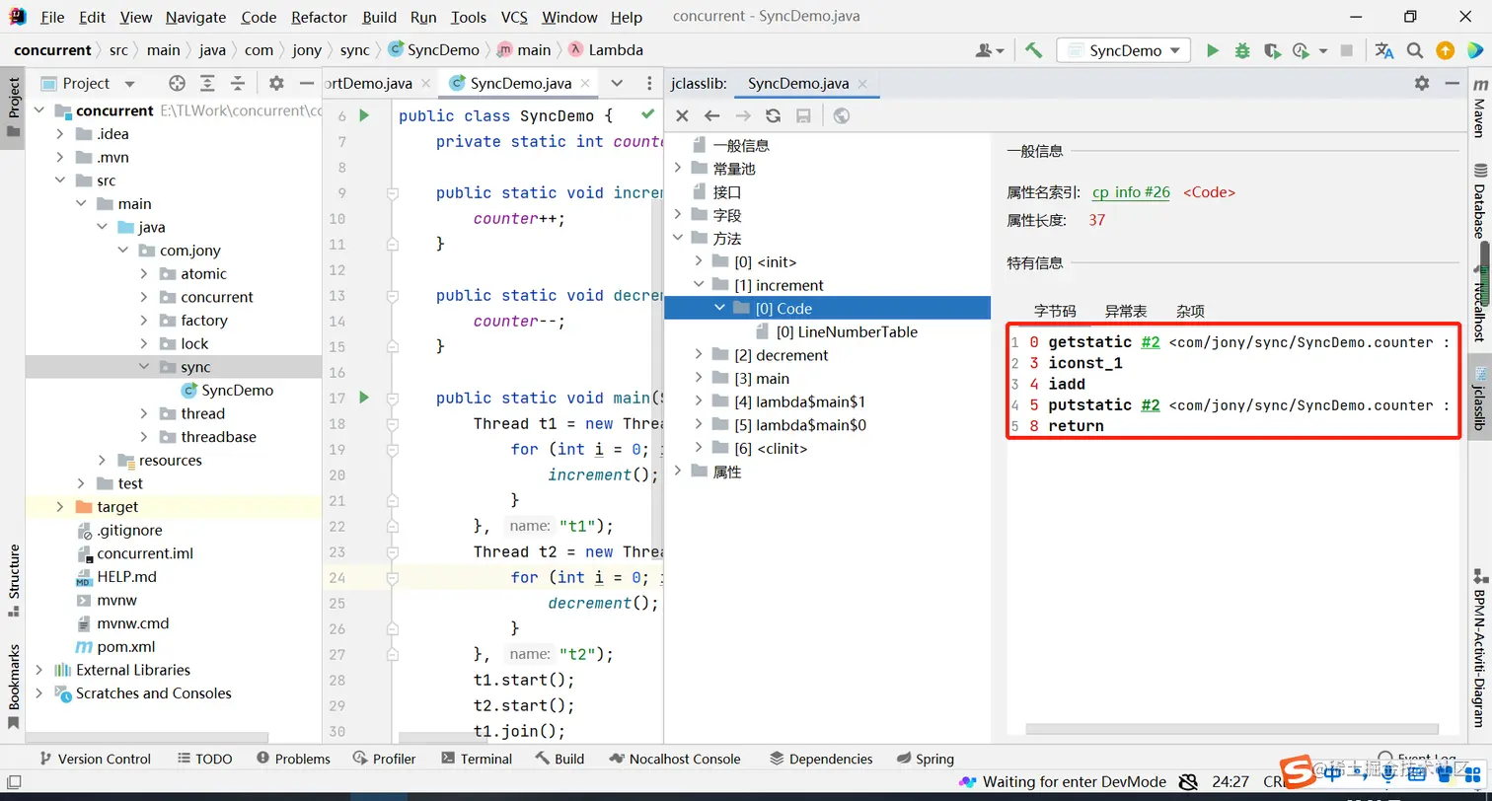Viewport: 1492px width, 801px height.
Task: Open the VCS menu
Action: 514,17
